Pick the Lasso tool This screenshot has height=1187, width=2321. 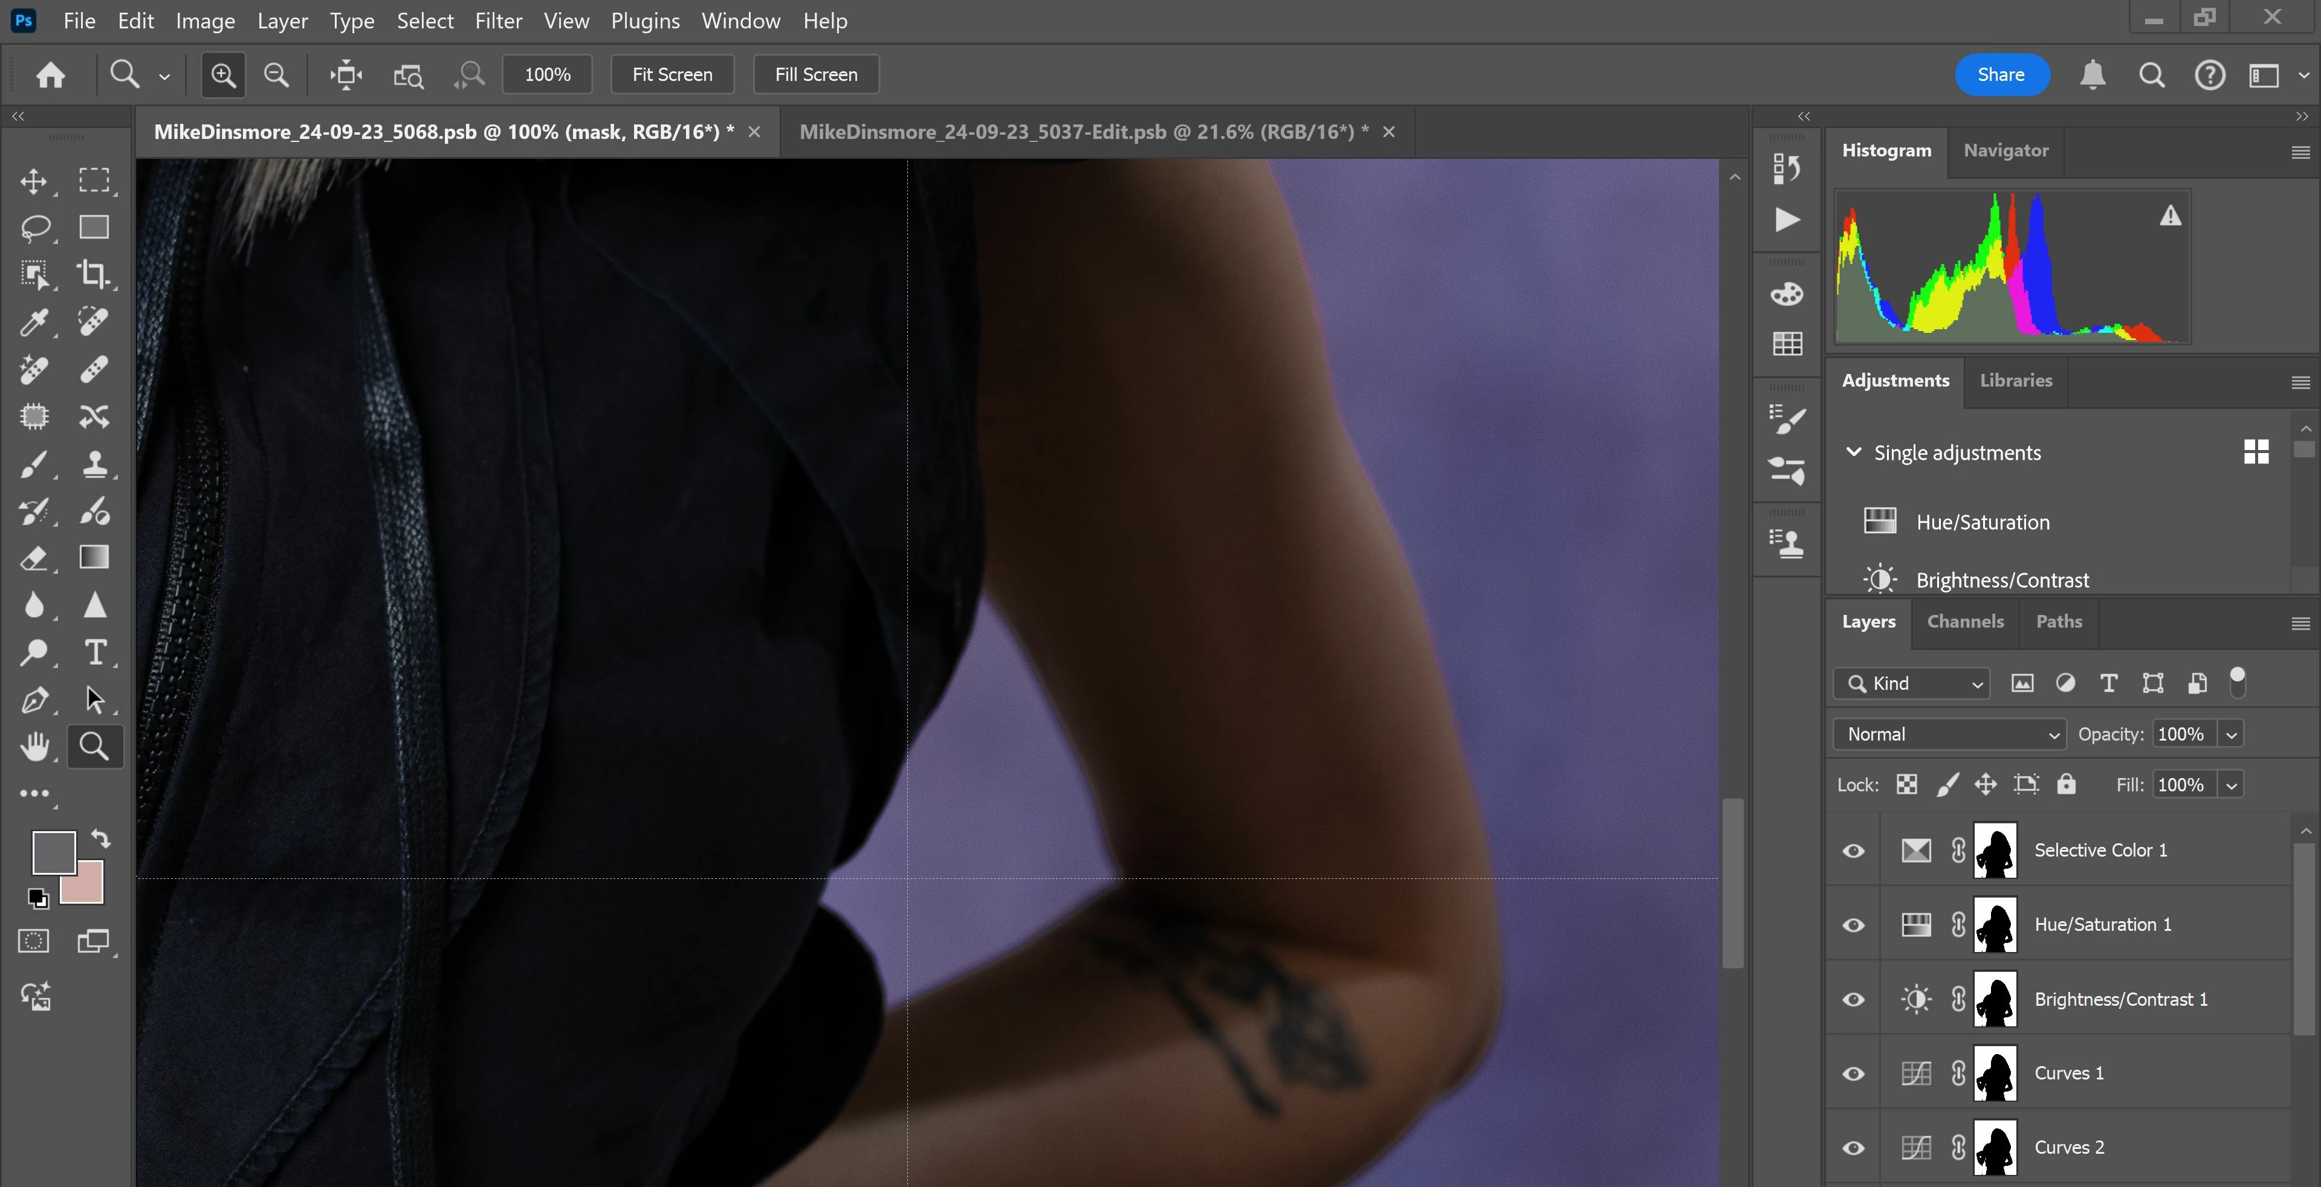[34, 227]
